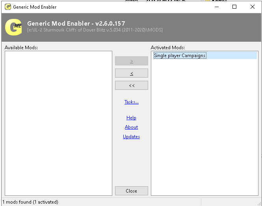
Task: Open the Tasks... link
Action: point(132,102)
